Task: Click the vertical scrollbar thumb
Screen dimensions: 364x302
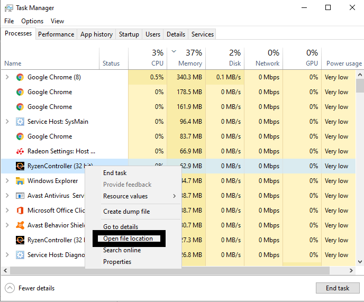Action: pyautogui.click(x=360, y=86)
